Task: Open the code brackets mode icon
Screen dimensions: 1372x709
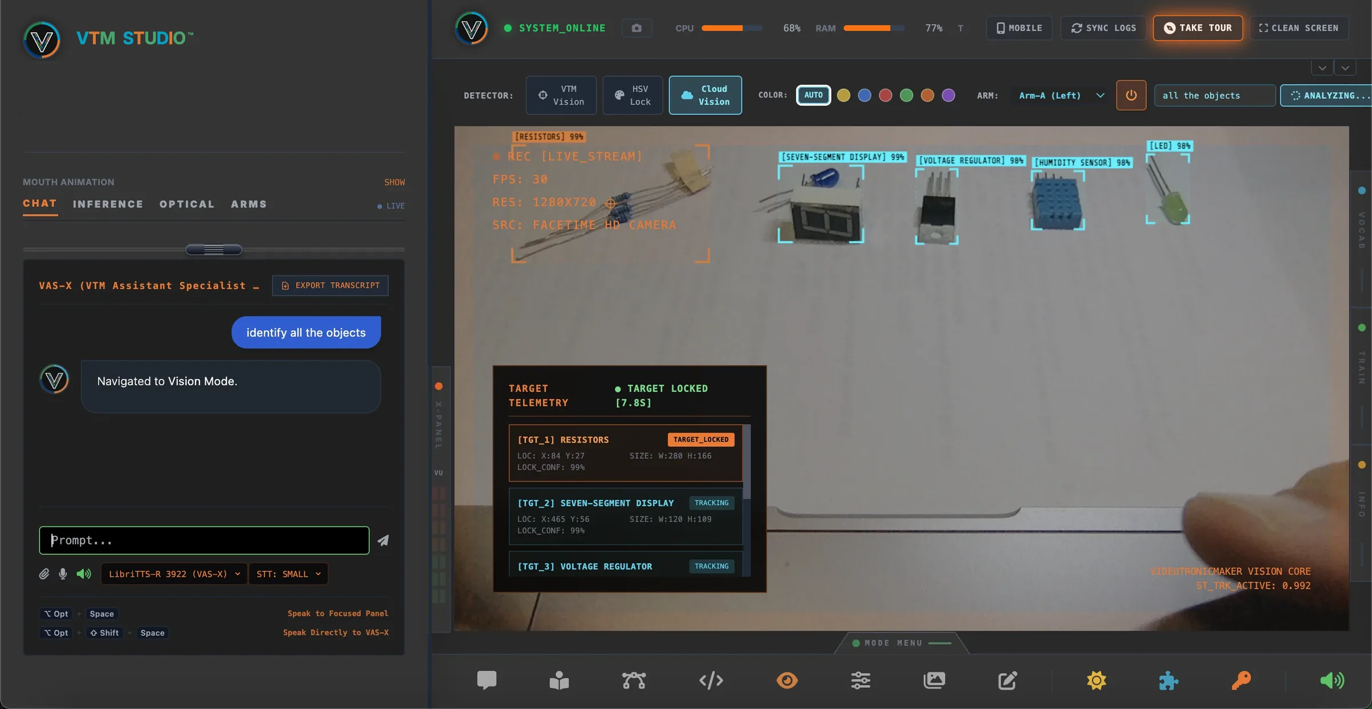Action: [711, 680]
